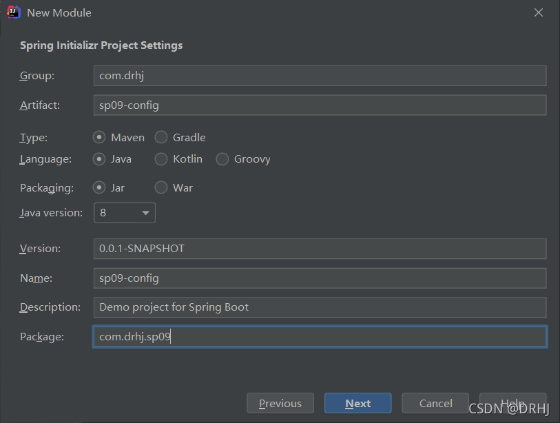This screenshot has height=423, width=560.
Task: Click the Packaging label text
Action: [x=47, y=188]
